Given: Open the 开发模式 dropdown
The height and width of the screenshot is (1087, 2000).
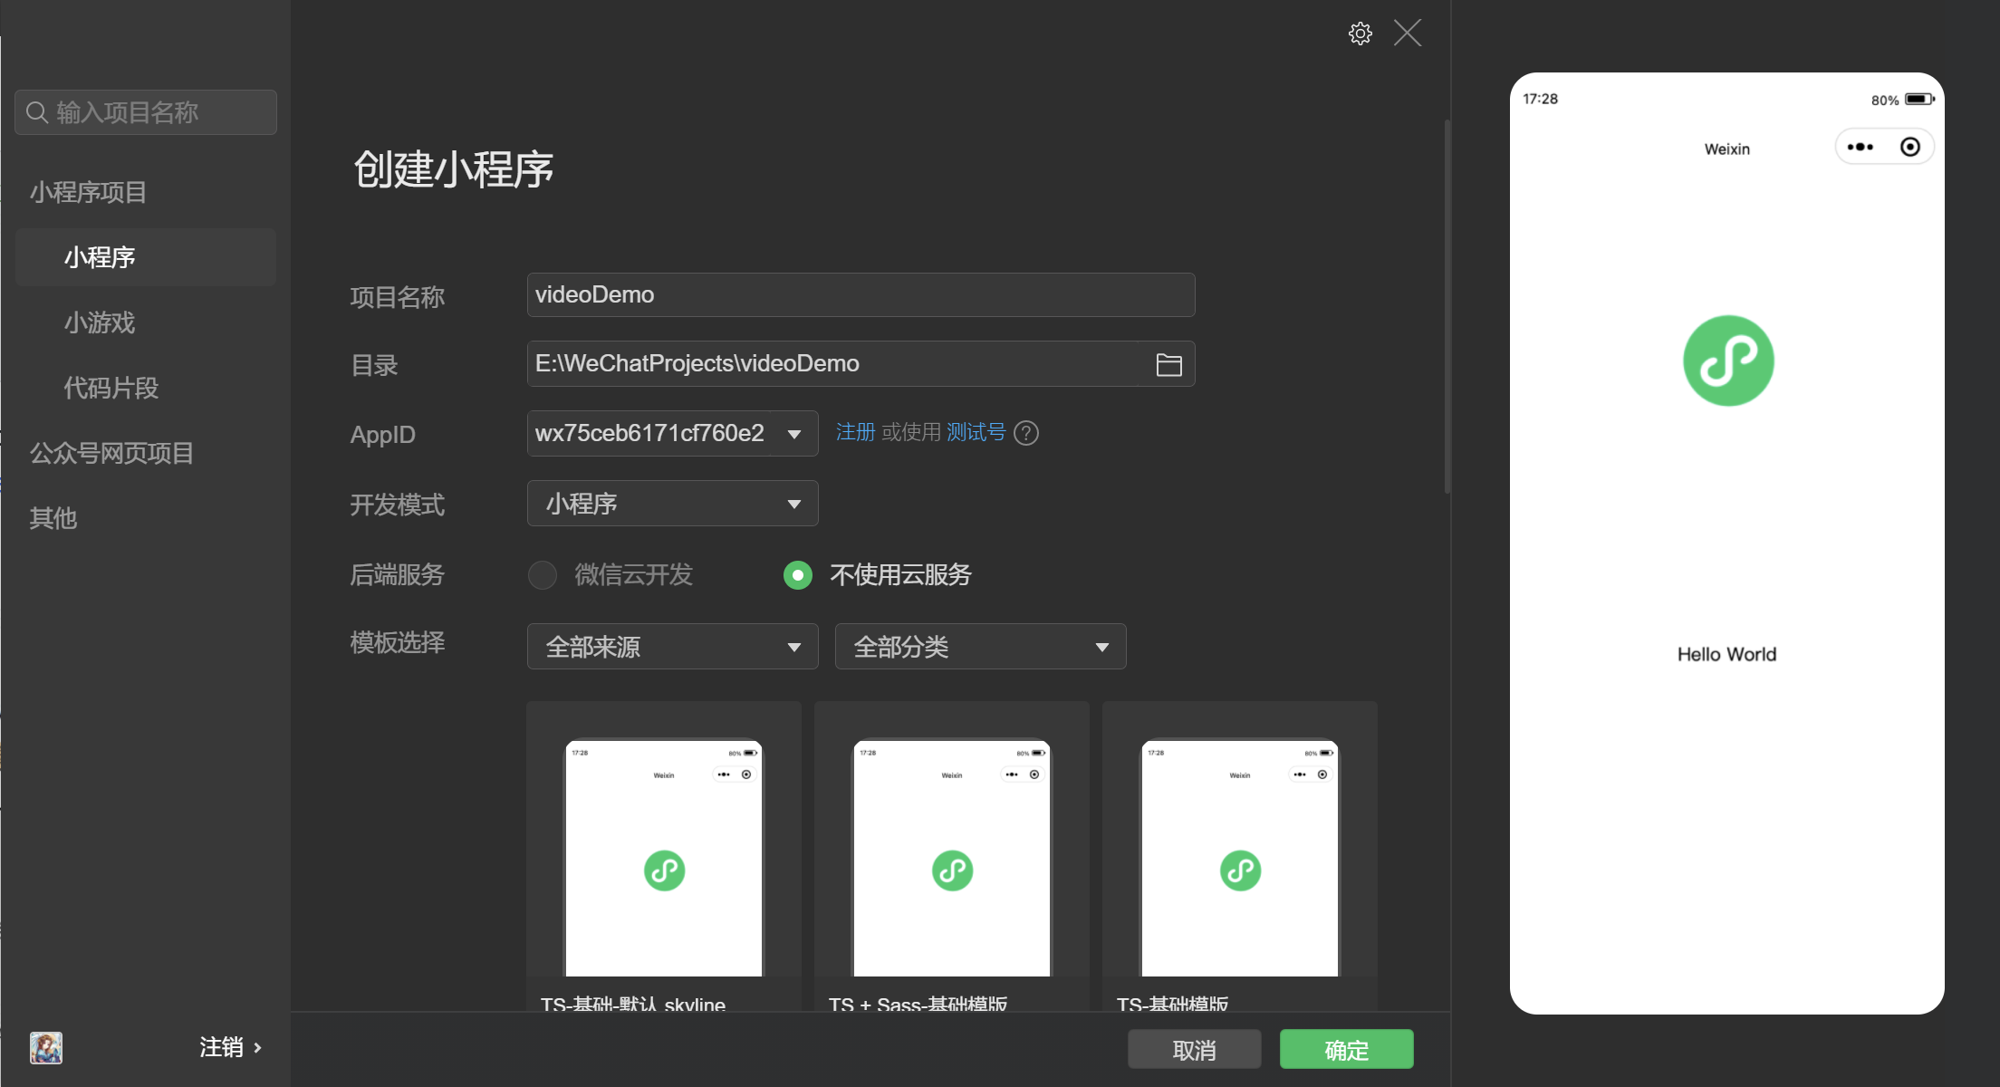Looking at the screenshot, I should (x=672, y=504).
